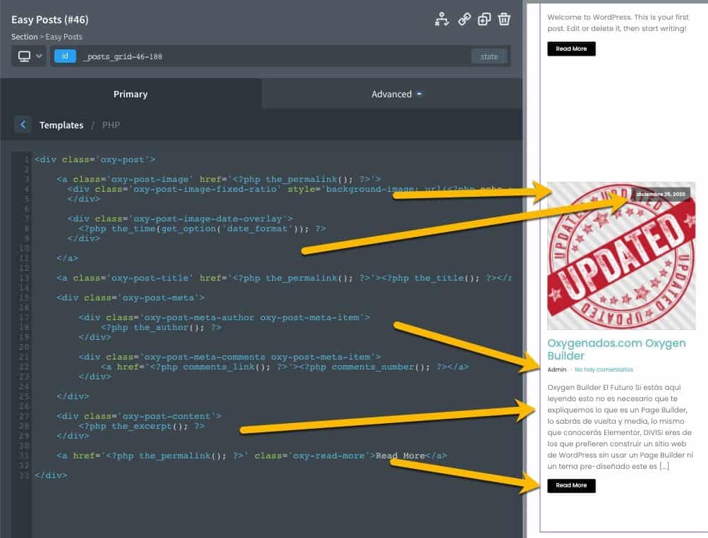Select the Section breadcrumb under title
This screenshot has height=538, width=708.
[x=23, y=37]
